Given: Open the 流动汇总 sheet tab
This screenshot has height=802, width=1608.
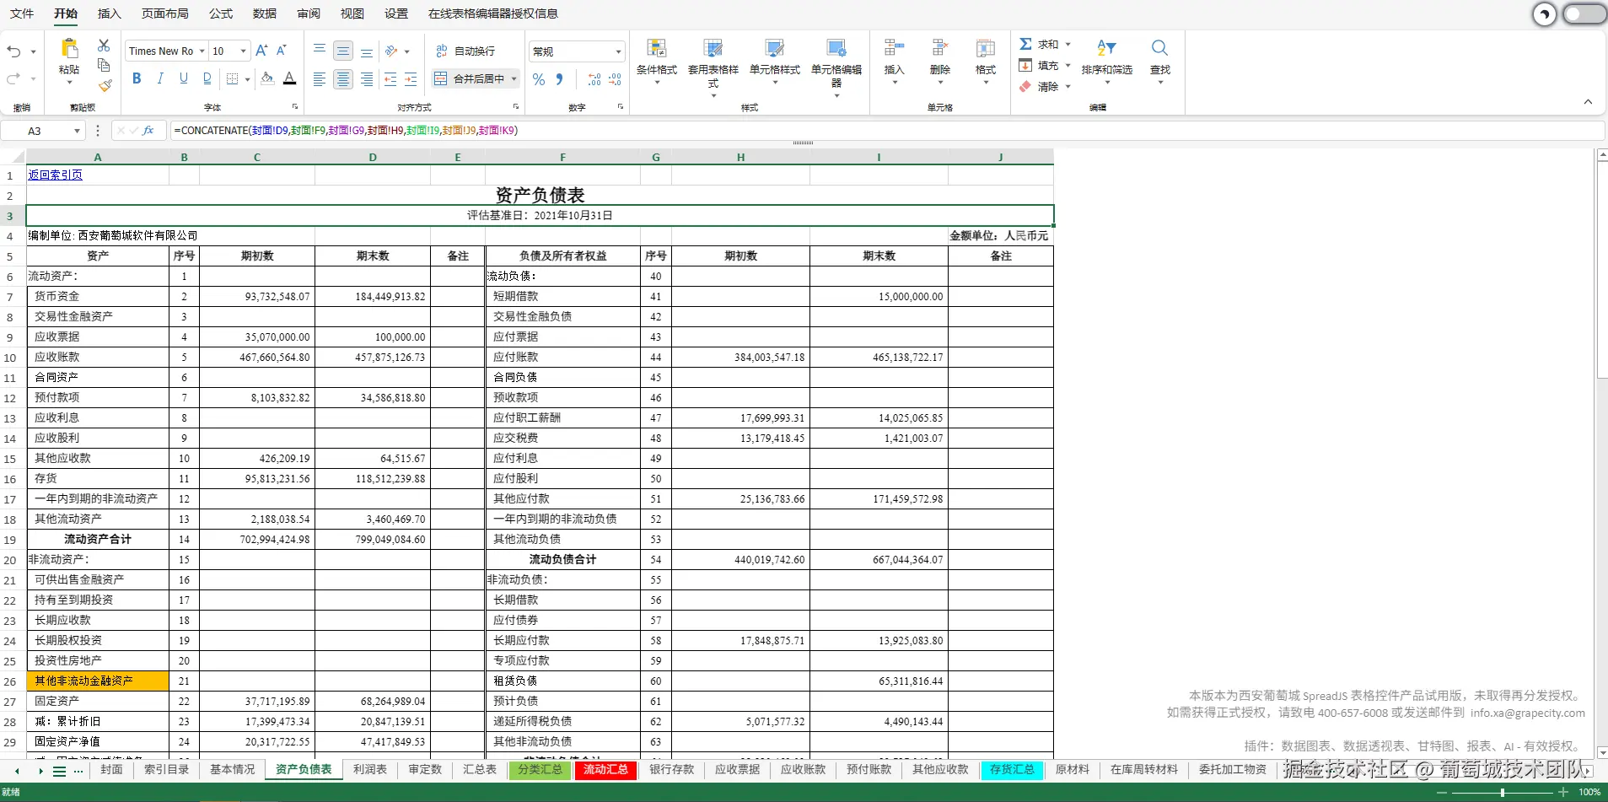Looking at the screenshot, I should coord(605,770).
